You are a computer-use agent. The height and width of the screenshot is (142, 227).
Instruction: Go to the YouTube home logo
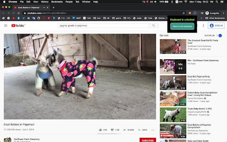(18, 26)
